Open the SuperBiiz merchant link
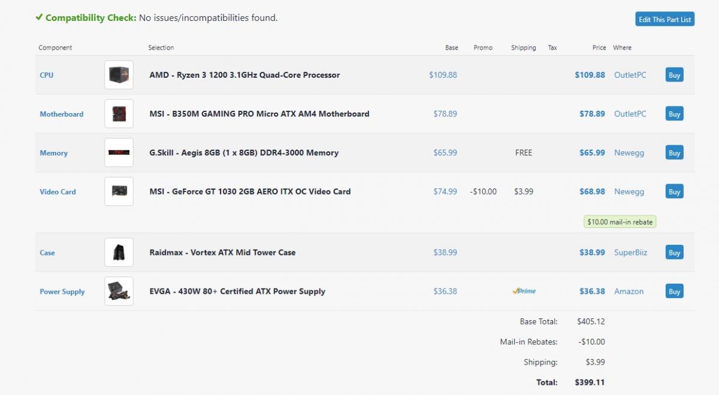Viewport: 719px width, 395px height. pyautogui.click(x=631, y=253)
